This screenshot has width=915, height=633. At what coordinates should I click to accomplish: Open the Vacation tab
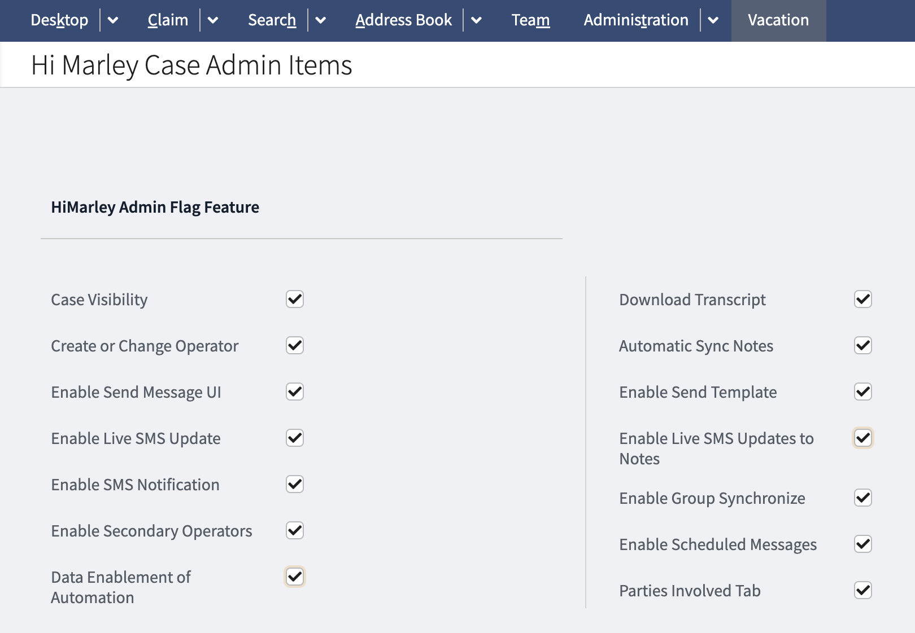[778, 20]
